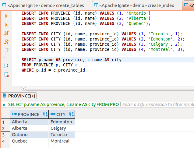Click SQL script icon on create_index tab
Viewport: 194px width, 148px height.
pyautogui.click(x=96, y=5)
